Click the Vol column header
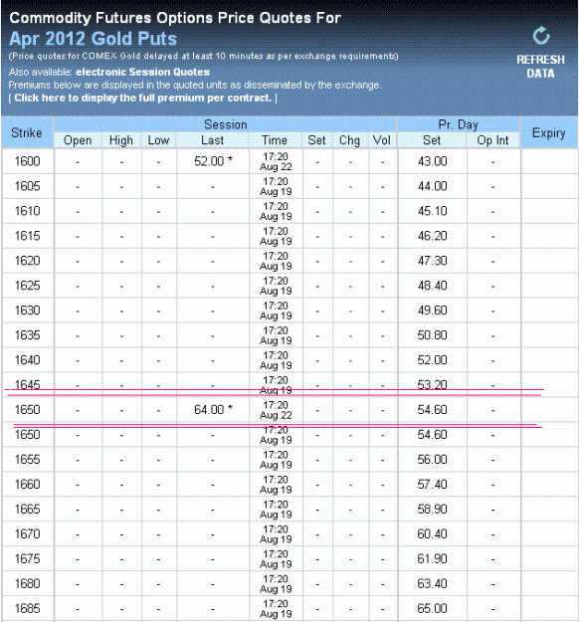 click(x=382, y=140)
